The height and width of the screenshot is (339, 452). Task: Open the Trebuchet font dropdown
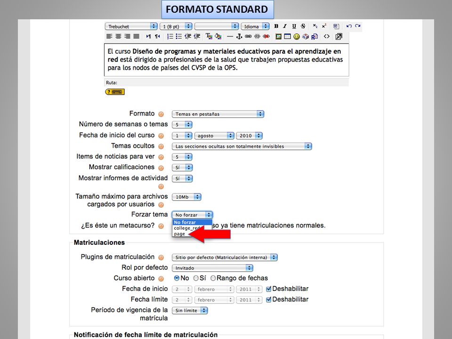pyautogui.click(x=131, y=26)
